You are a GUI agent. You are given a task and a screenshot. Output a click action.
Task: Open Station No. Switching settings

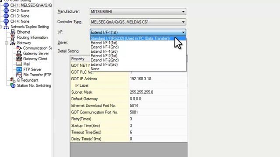(x=34, y=85)
